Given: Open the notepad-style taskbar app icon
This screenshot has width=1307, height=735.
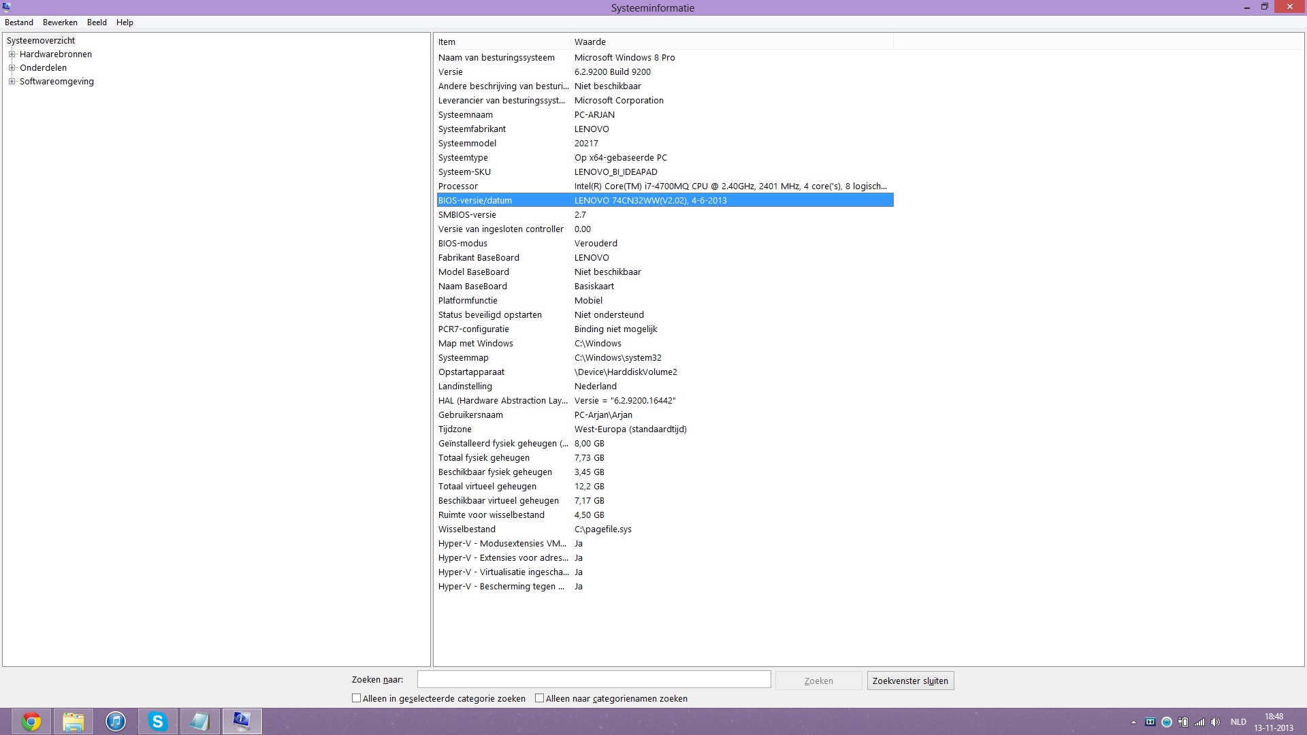Looking at the screenshot, I should 200,721.
